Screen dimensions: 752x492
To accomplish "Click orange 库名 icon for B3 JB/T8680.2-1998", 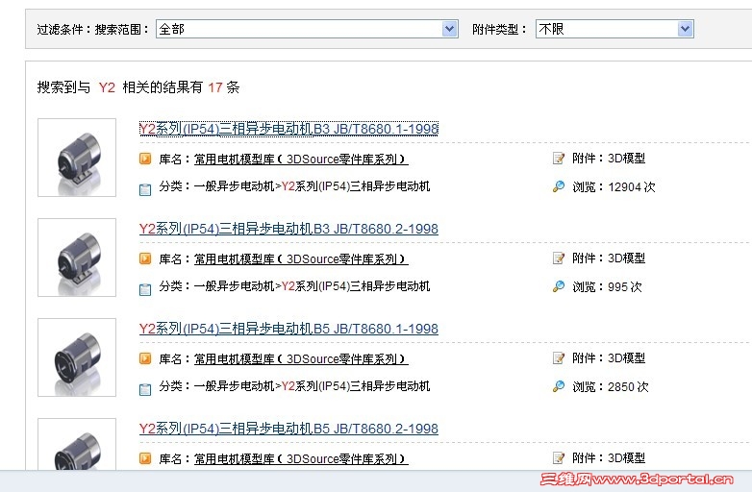I will [x=145, y=258].
